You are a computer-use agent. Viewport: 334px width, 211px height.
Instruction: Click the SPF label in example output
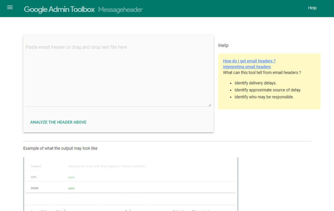(x=34, y=177)
